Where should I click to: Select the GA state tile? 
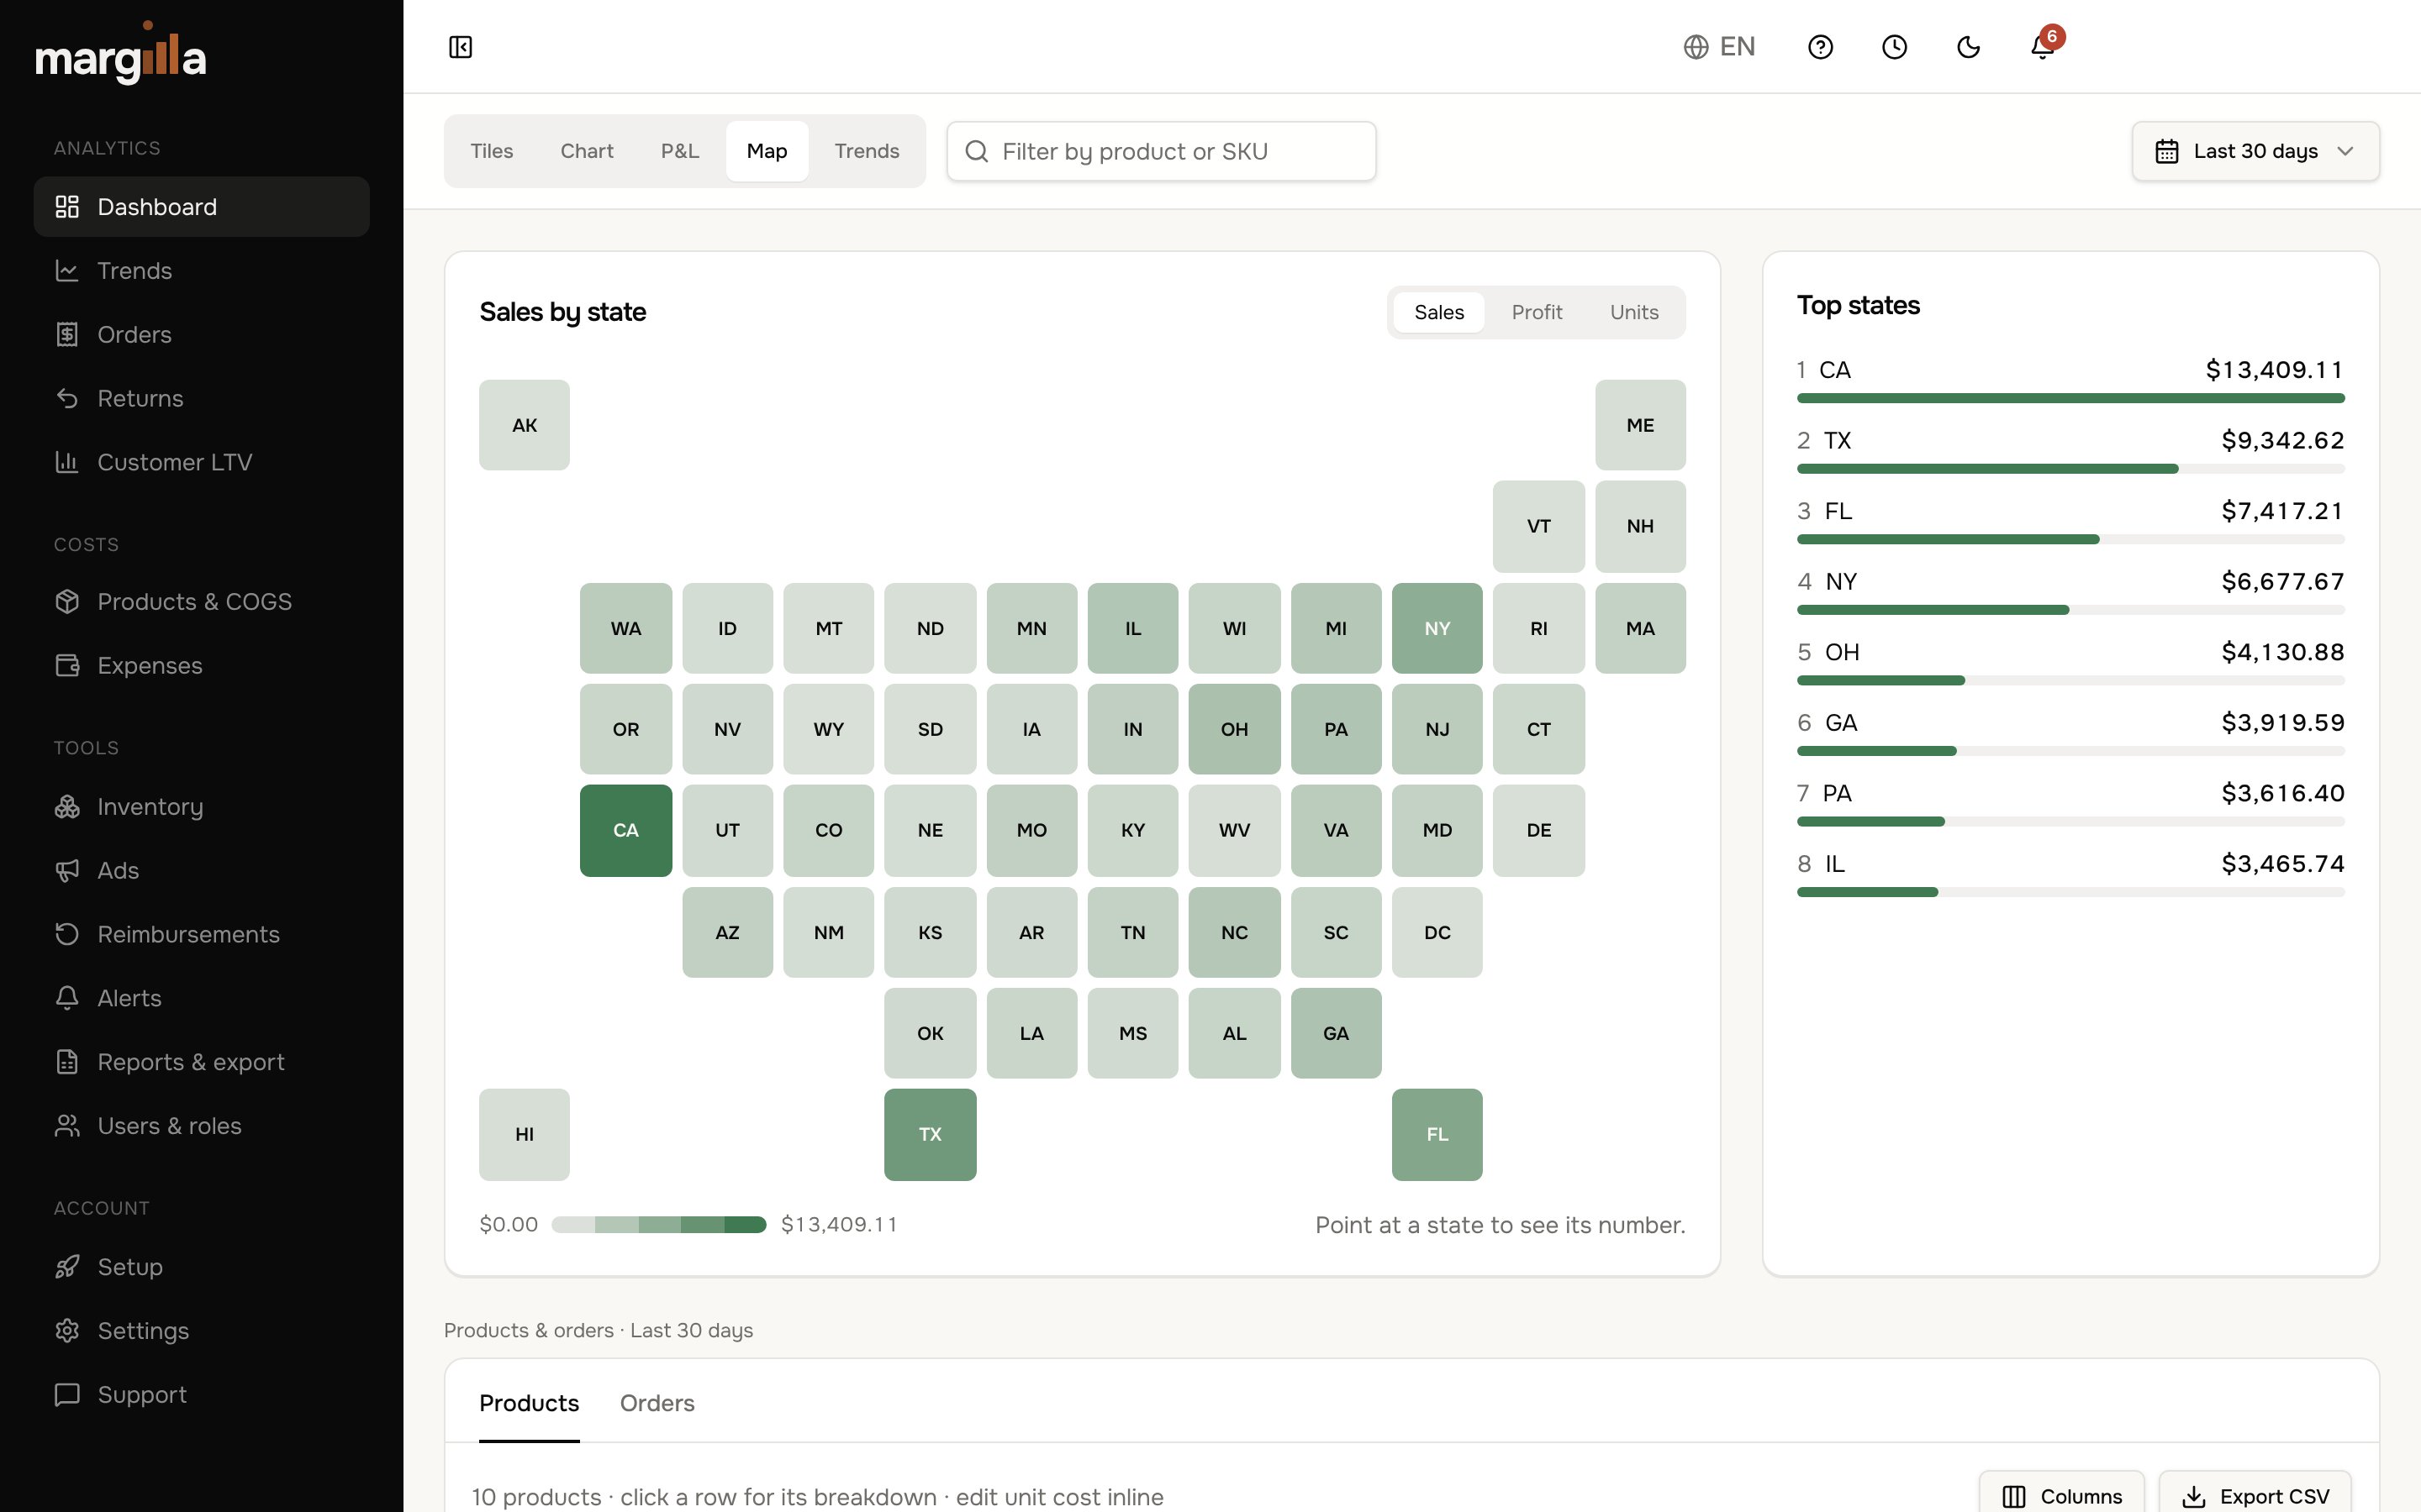1336,1033
